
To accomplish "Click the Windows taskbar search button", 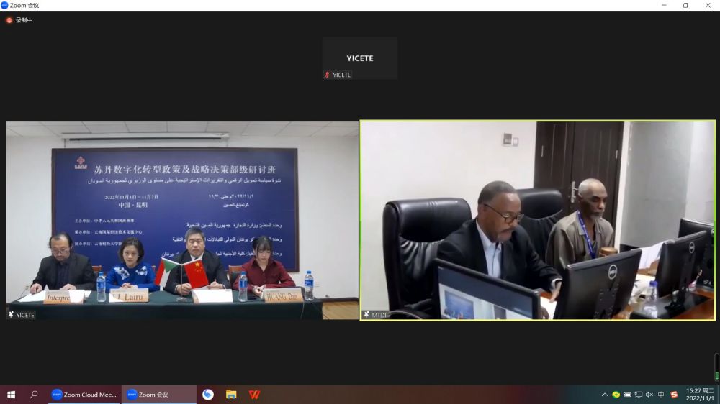I will click(x=34, y=395).
